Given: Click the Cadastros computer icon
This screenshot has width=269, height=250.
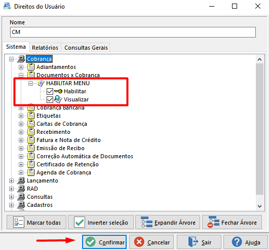Looking at the screenshot, I should pos(21,205).
